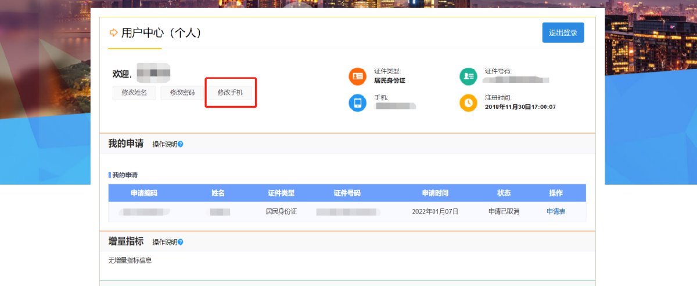The width and height of the screenshot is (697, 286).
Task: Open the help icon beside 增量指标 操作说明
Action: pyautogui.click(x=181, y=242)
